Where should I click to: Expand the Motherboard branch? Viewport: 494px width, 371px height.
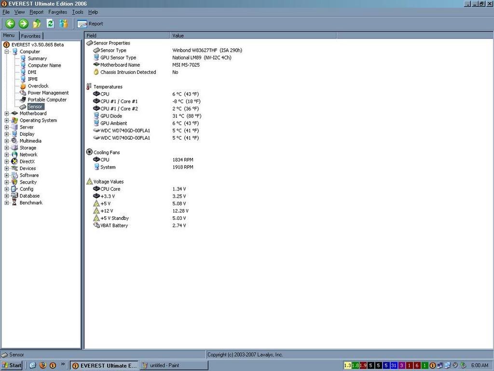tap(7, 113)
